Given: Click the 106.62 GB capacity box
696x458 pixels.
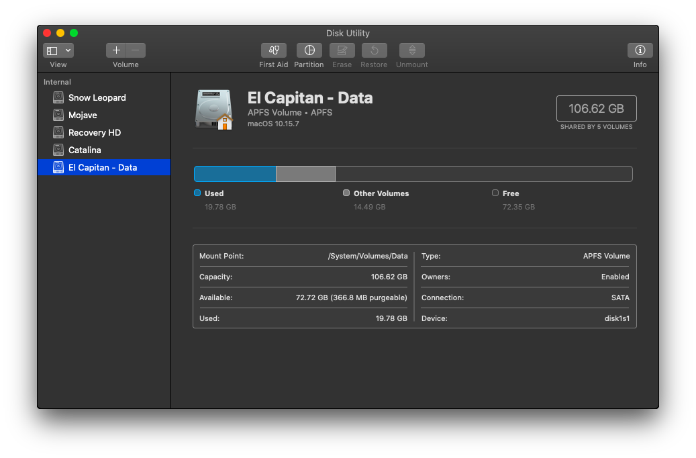Looking at the screenshot, I should click(596, 108).
